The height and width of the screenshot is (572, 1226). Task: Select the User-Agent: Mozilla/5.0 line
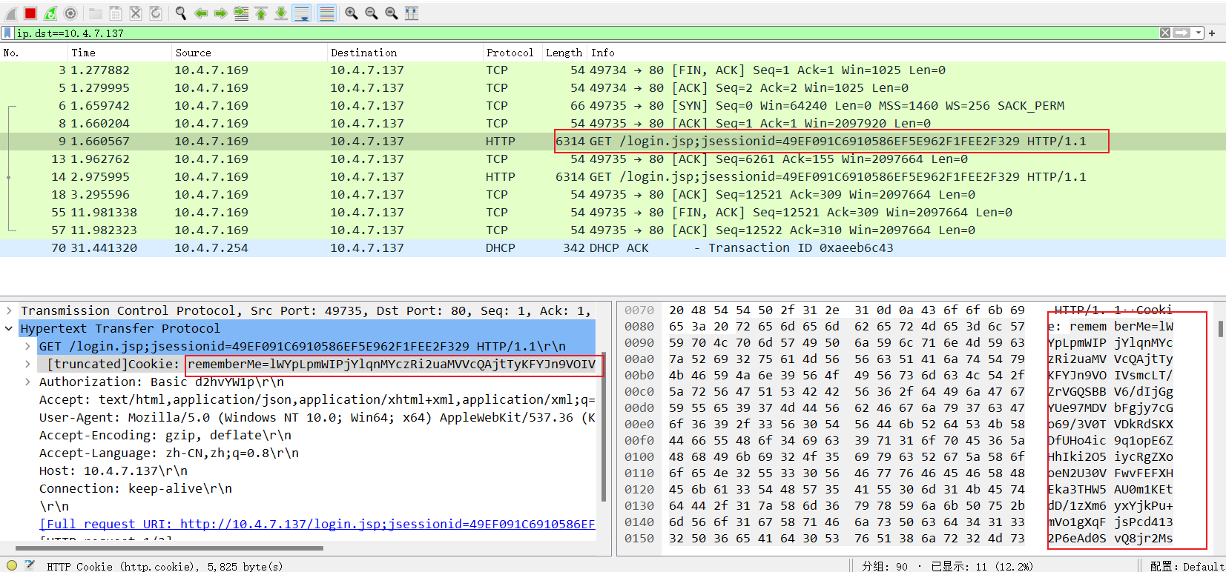(x=317, y=418)
